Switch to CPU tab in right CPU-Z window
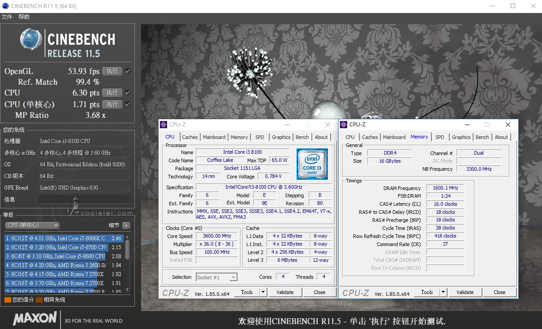Viewport: 542px width, 329px height. coord(350,137)
